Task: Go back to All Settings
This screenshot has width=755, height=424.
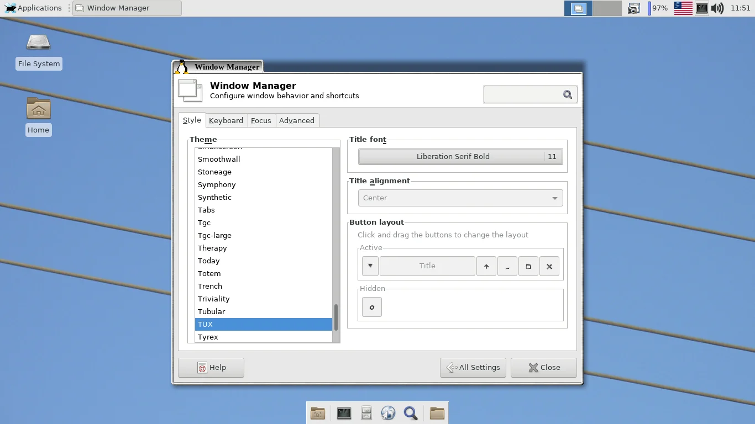Action: pyautogui.click(x=473, y=368)
